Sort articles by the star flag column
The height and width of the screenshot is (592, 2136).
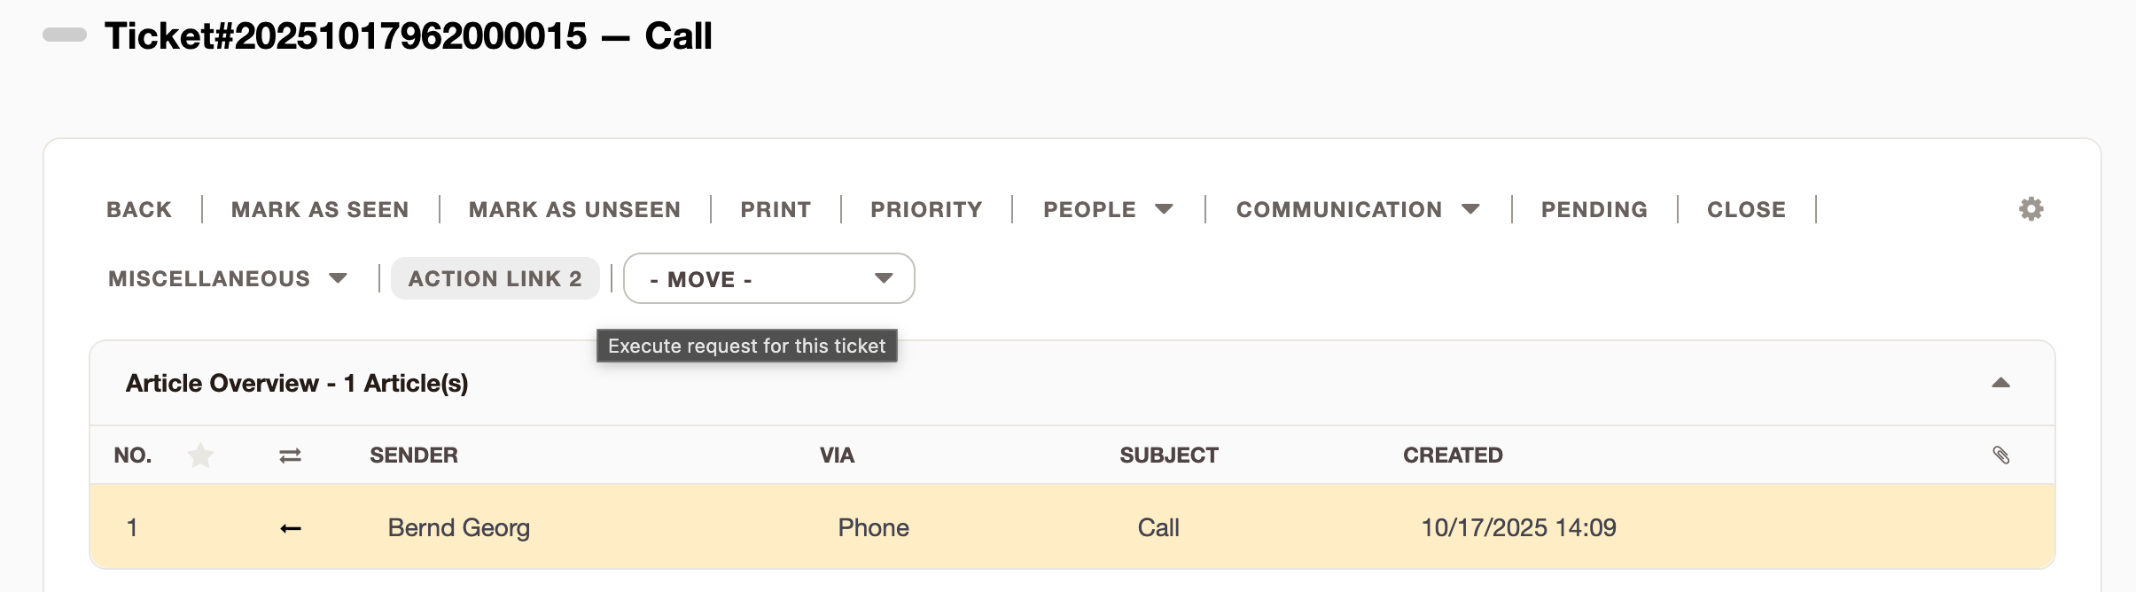200,455
